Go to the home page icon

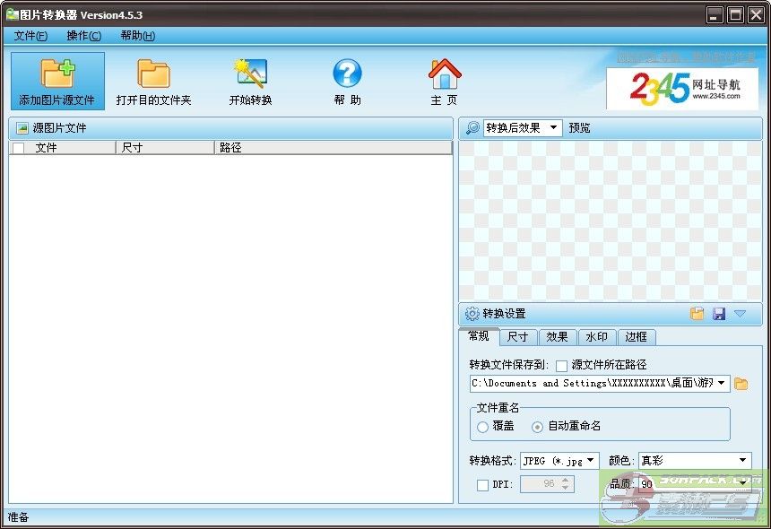444,74
